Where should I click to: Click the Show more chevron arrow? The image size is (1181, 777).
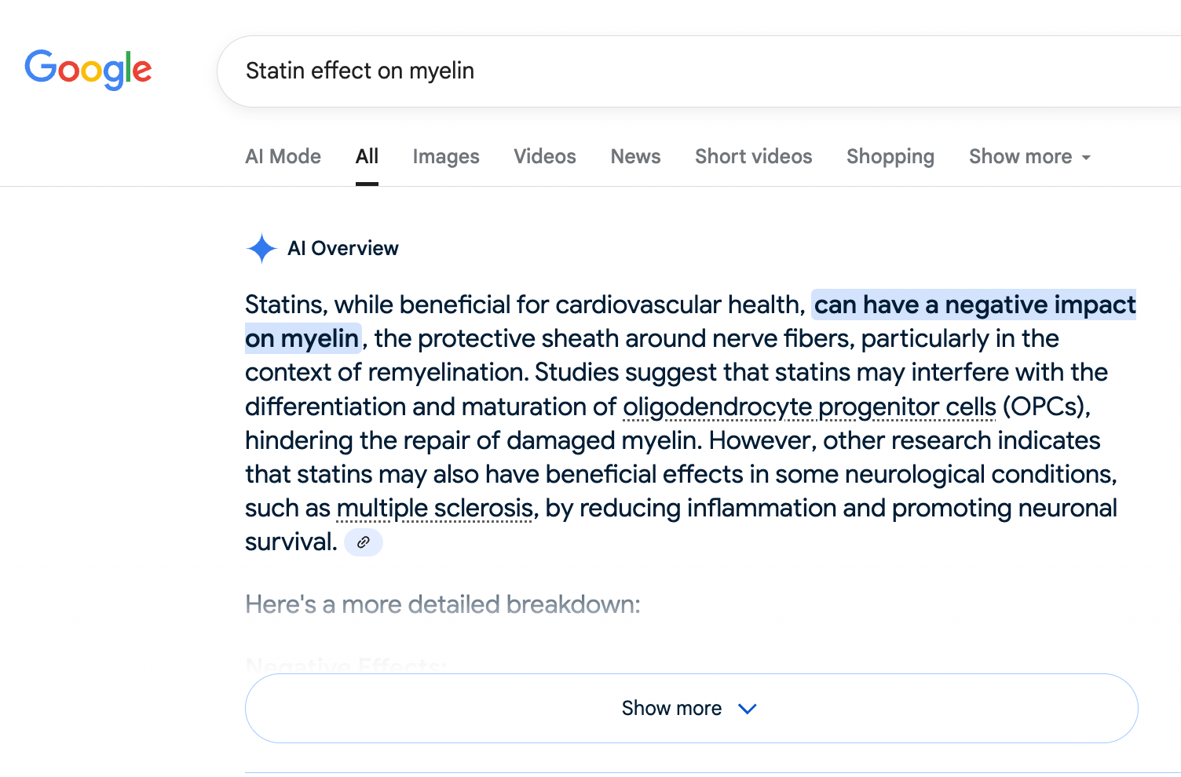pyautogui.click(x=747, y=709)
